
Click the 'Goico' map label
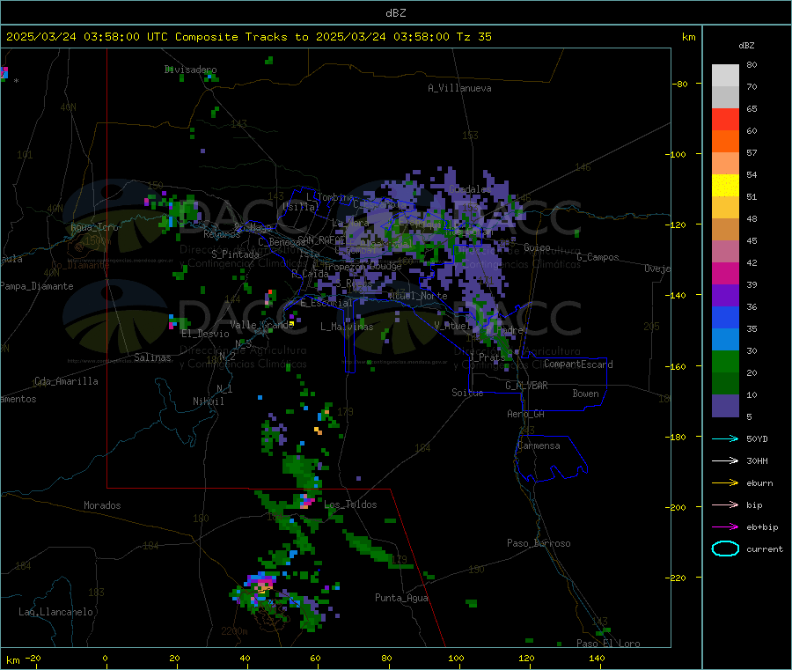(537, 247)
